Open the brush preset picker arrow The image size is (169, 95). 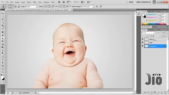pyautogui.click(x=12, y=7)
